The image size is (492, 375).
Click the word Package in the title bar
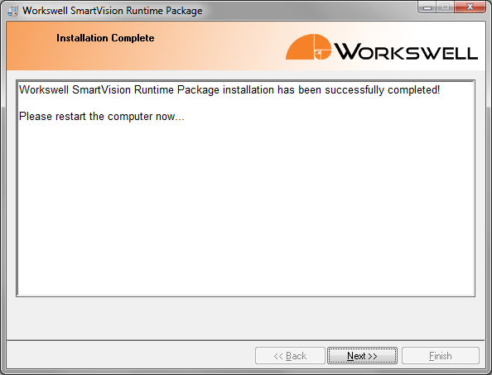click(184, 11)
